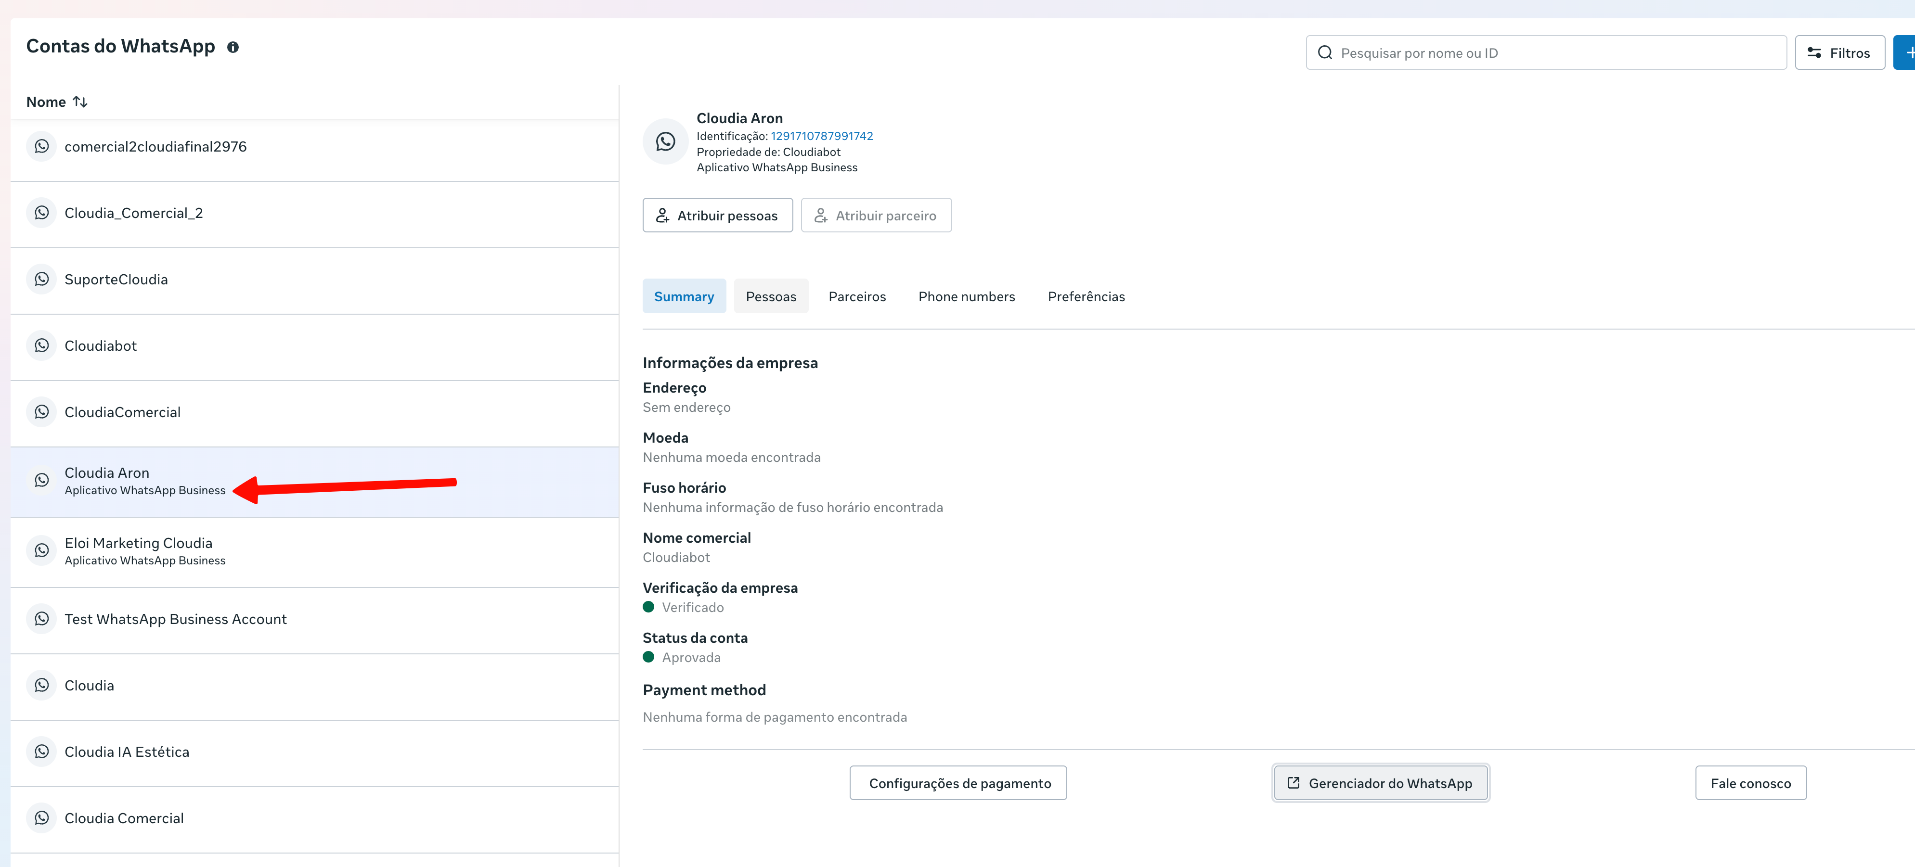Click the person icon in Atribuir pessoas

(x=662, y=216)
